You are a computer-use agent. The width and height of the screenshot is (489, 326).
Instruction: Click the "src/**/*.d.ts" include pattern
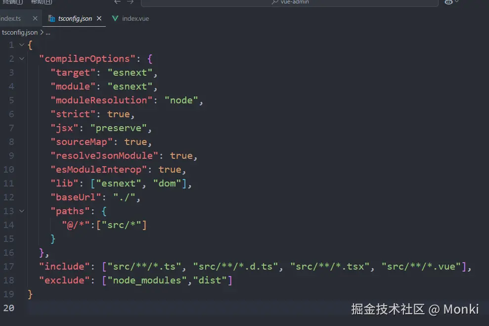(x=235, y=267)
